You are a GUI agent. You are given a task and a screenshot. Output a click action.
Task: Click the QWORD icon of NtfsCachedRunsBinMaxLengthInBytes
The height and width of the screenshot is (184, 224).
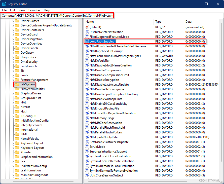87,56
